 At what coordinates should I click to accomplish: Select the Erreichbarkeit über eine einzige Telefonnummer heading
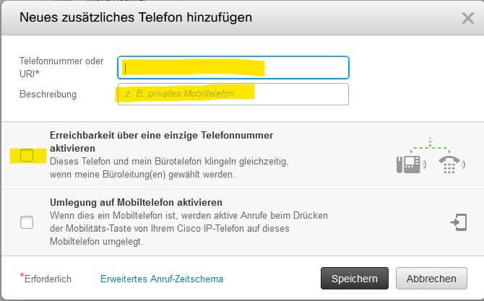(x=161, y=141)
